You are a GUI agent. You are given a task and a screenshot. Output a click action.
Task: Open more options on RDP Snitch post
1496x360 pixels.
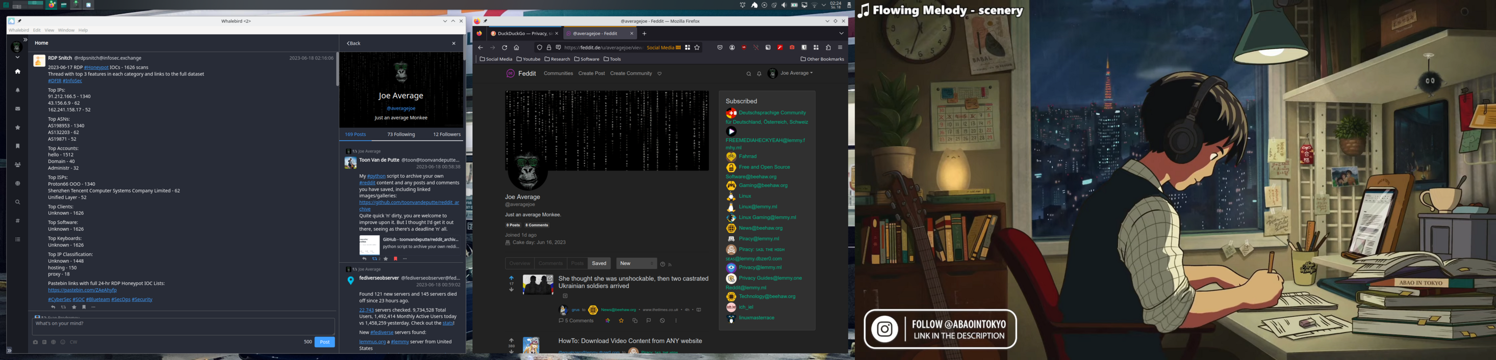click(93, 307)
